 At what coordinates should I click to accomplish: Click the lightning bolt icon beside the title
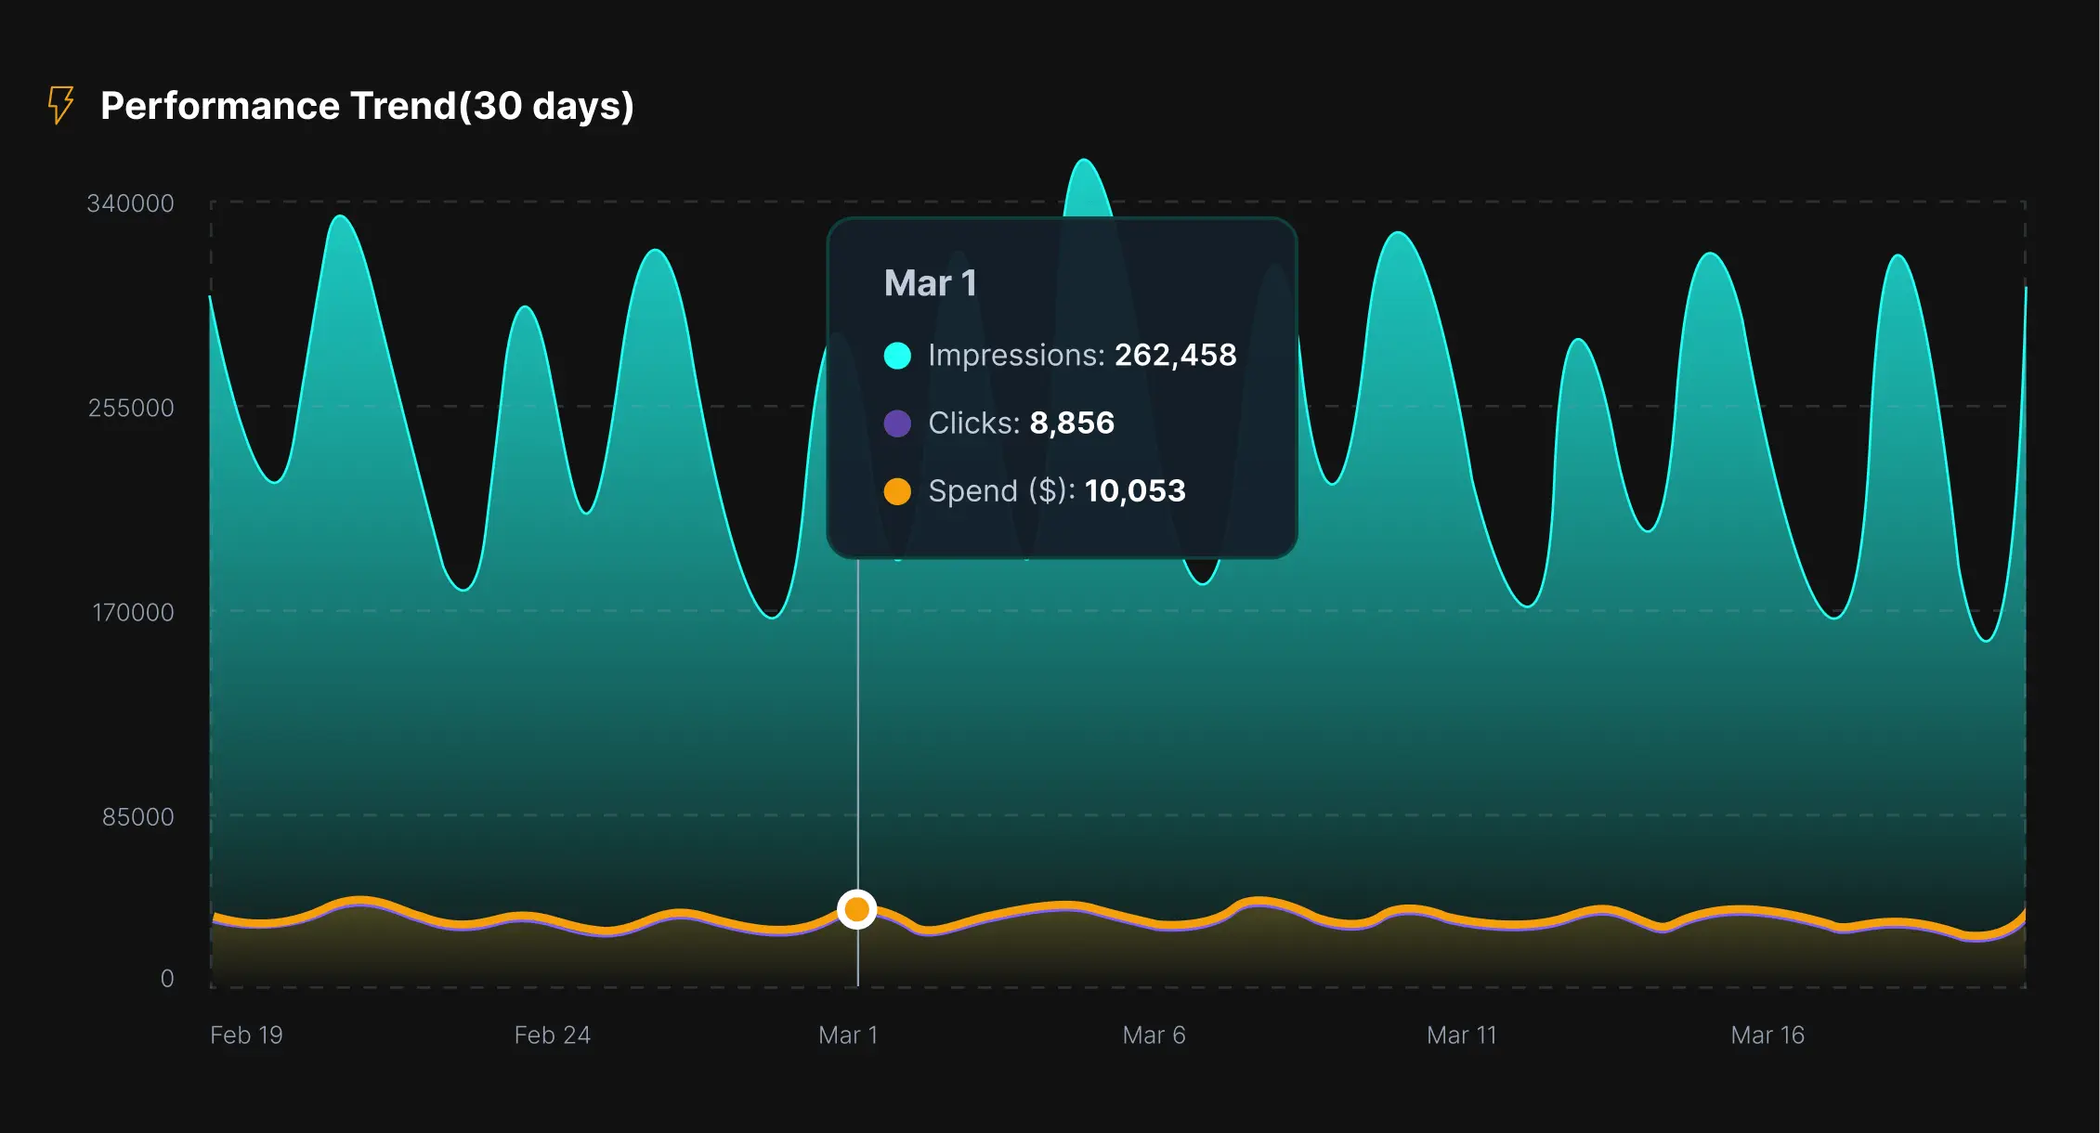[59, 105]
